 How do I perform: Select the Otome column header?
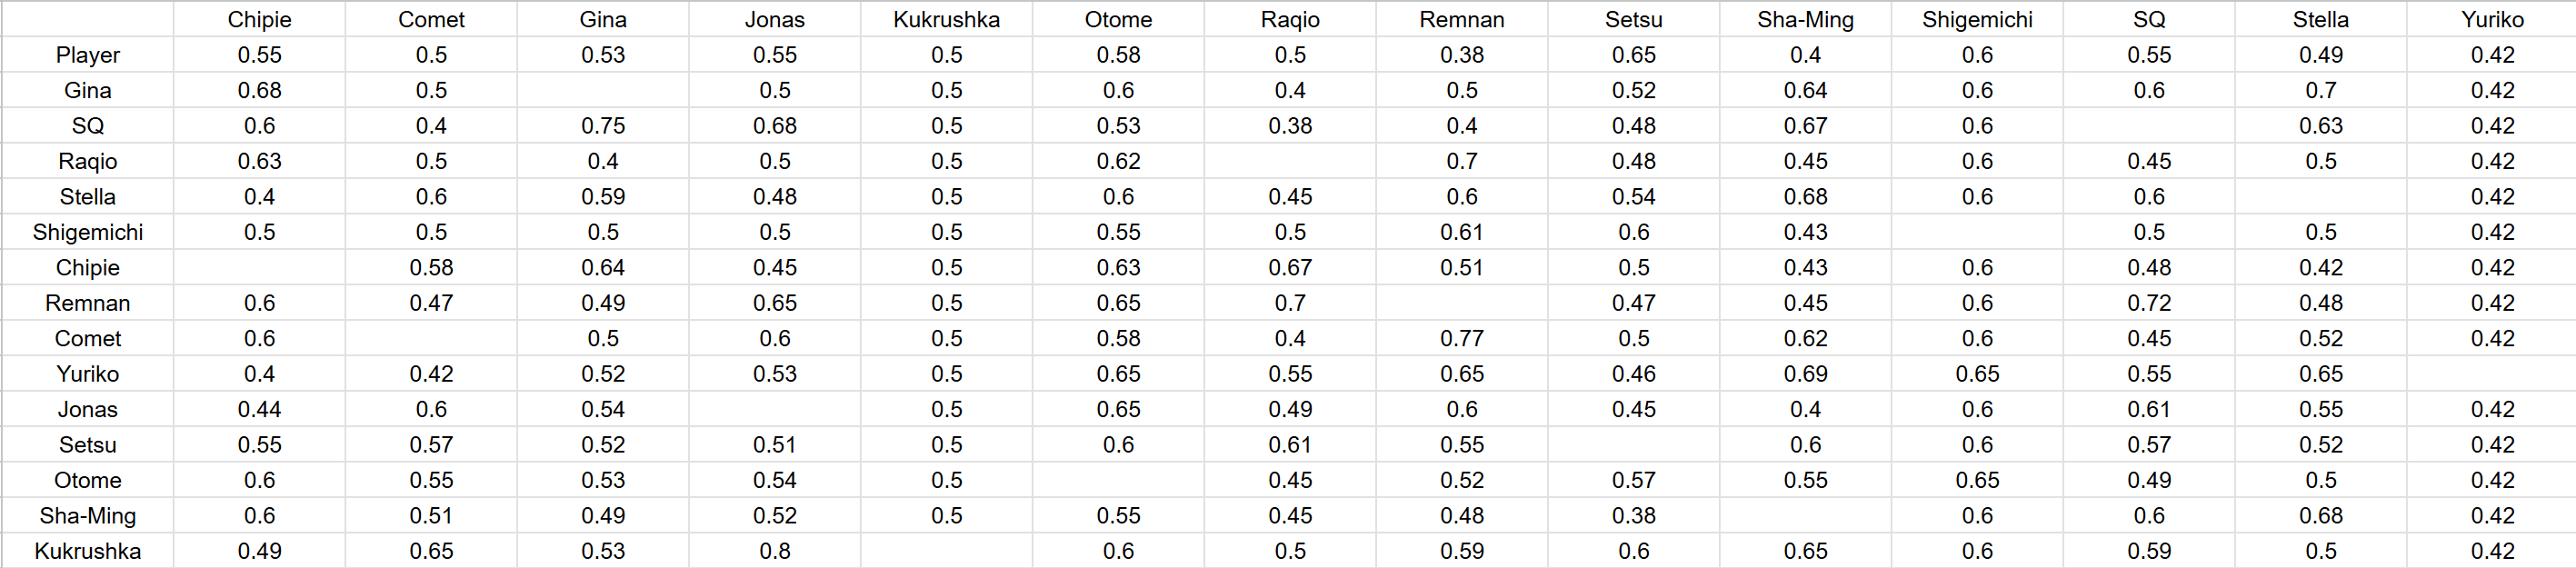coord(1118,19)
